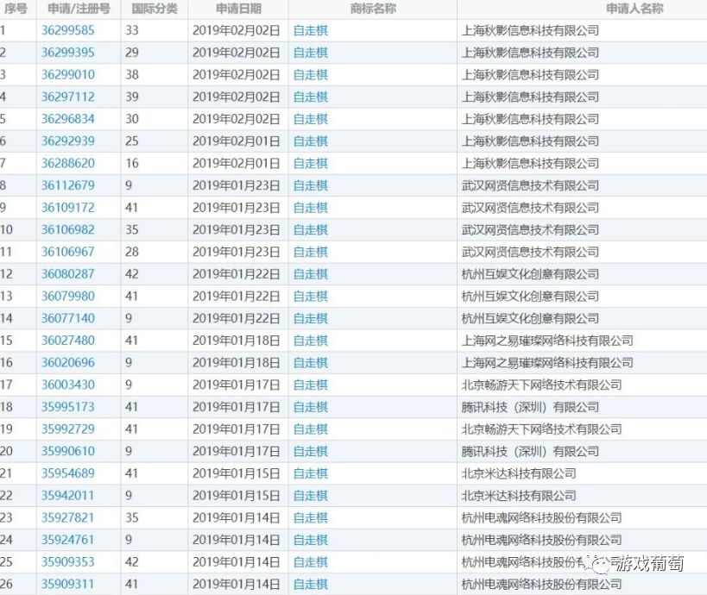Select date 2019年01月15日 in row 22

[x=237, y=496]
